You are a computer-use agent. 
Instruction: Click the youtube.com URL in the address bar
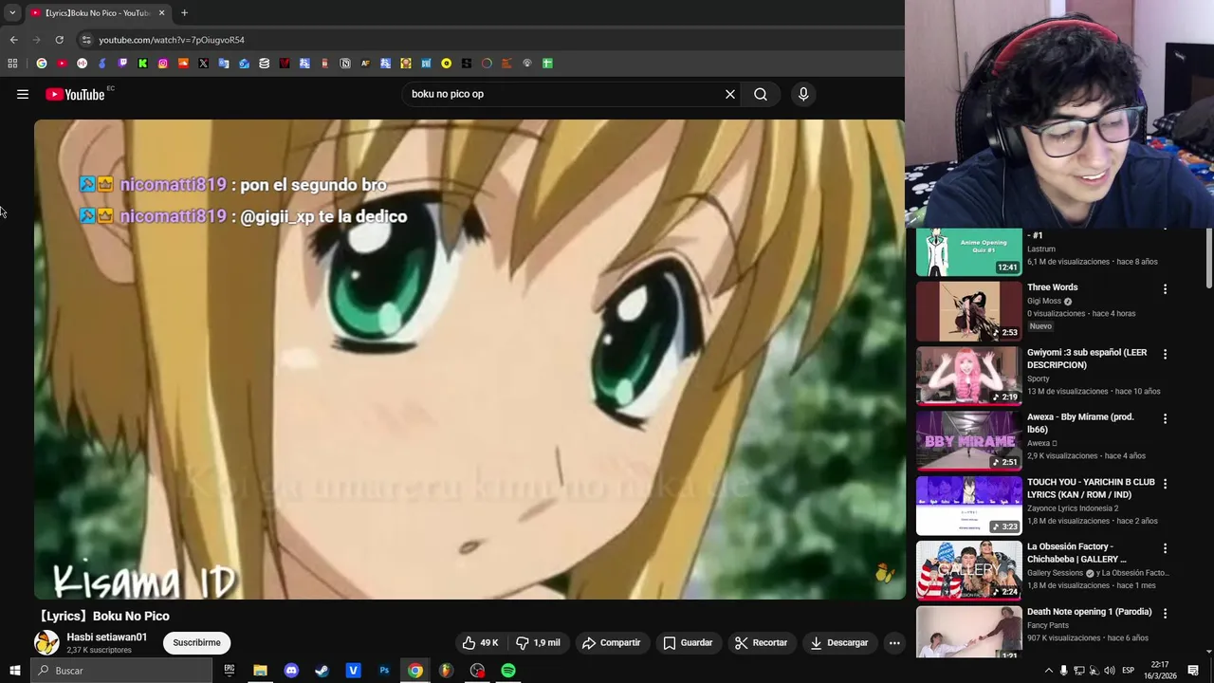click(x=172, y=40)
